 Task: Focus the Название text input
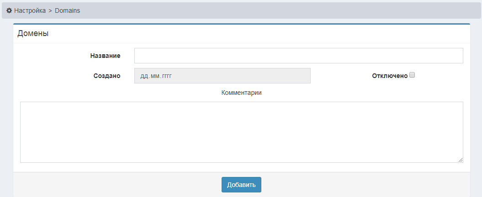pos(298,56)
